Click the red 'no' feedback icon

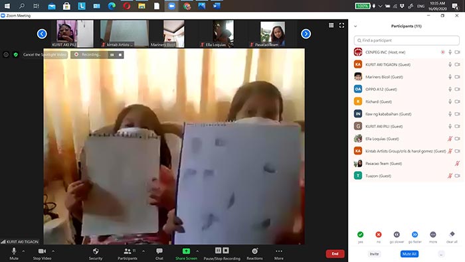point(379,234)
